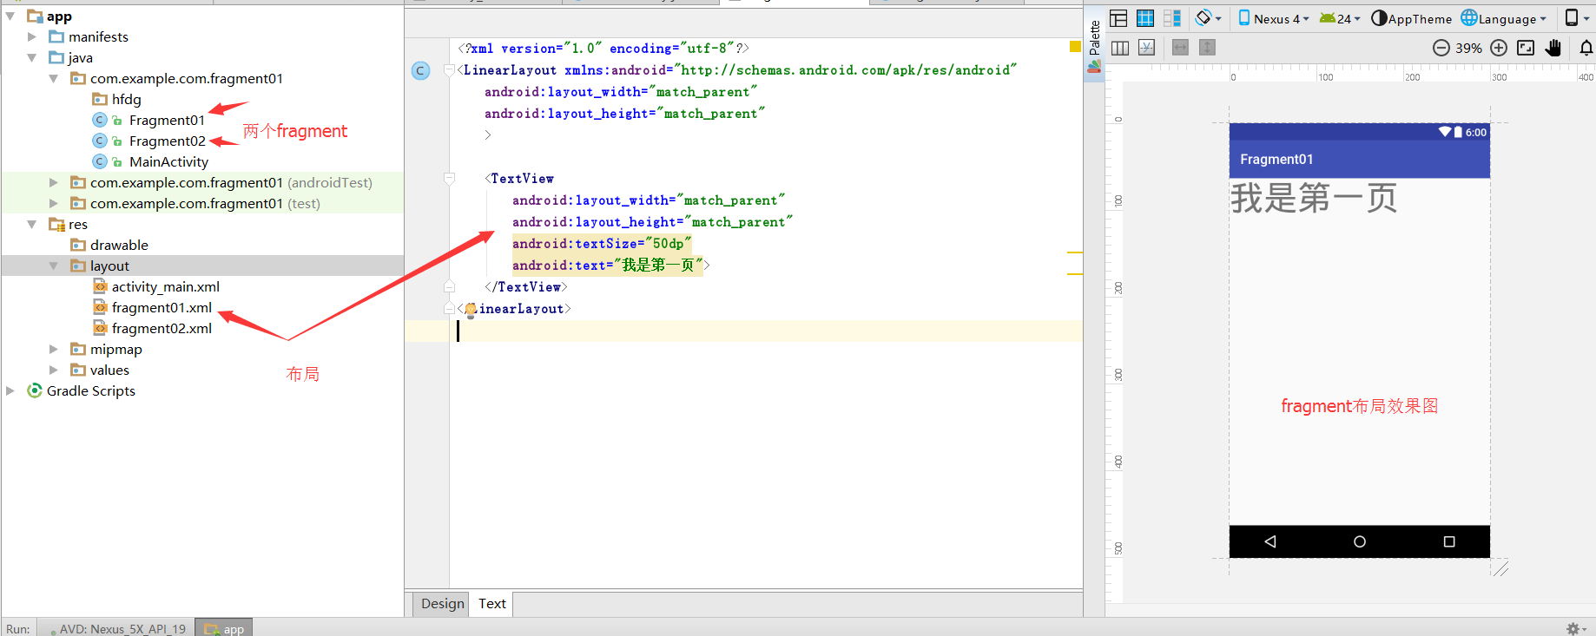Viewport: 1596px width, 636px height.
Task: Select the Design surface view icon
Action: pos(1118,18)
